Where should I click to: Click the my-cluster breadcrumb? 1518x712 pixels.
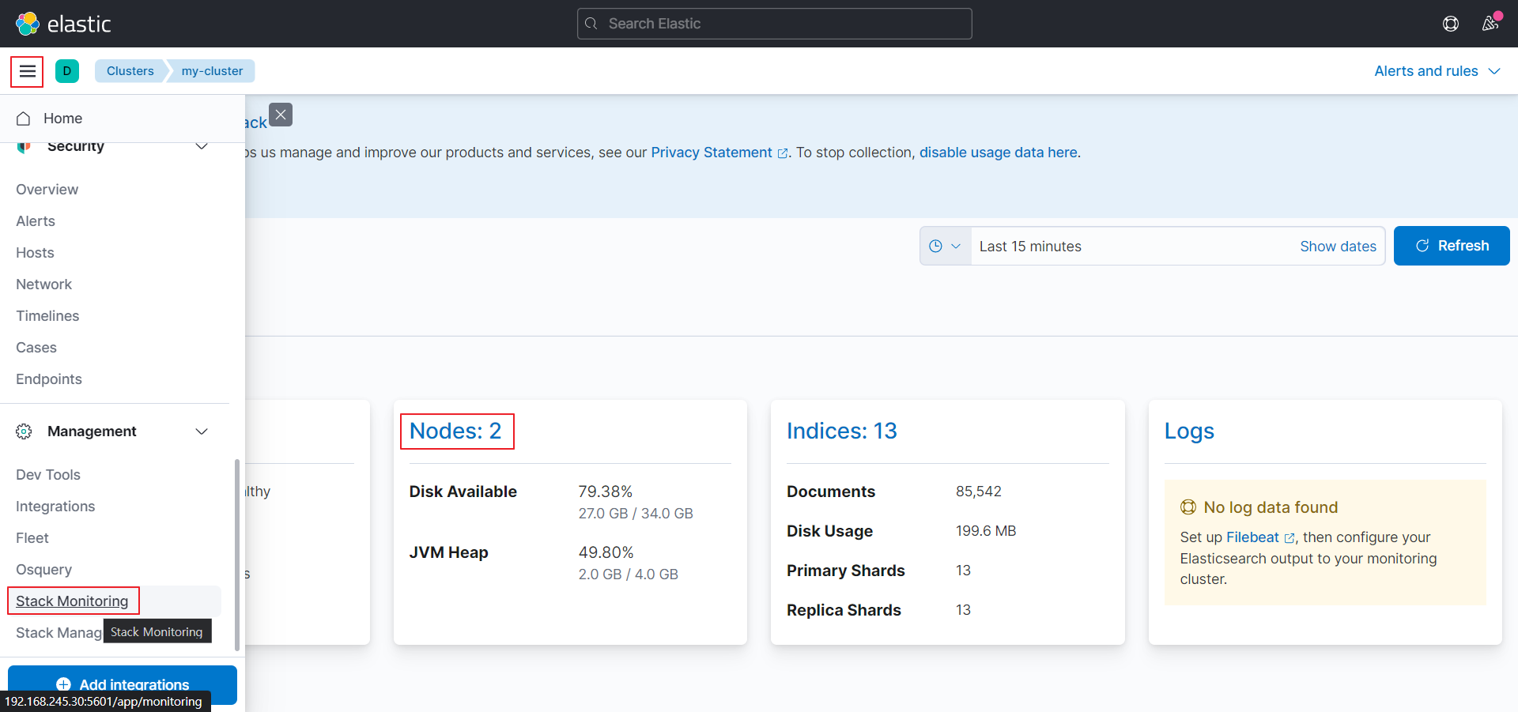click(x=213, y=71)
